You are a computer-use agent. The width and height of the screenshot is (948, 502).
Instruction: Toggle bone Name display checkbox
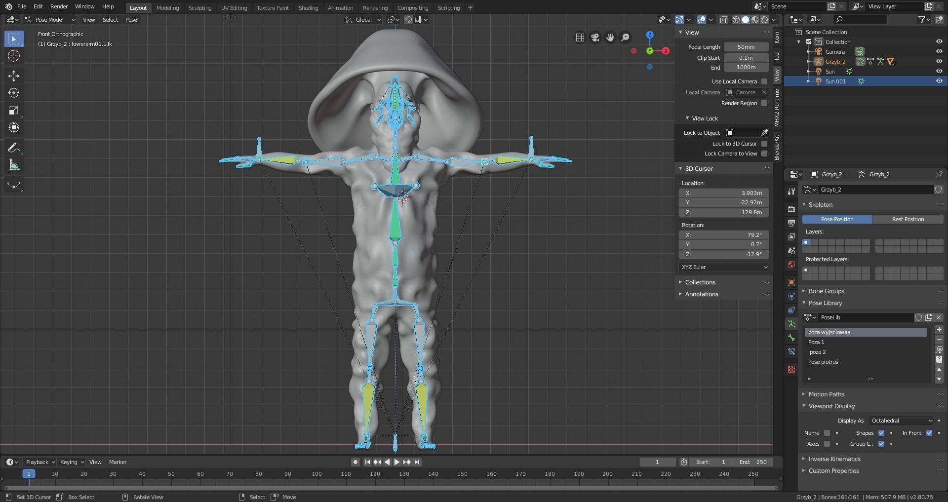click(x=827, y=433)
